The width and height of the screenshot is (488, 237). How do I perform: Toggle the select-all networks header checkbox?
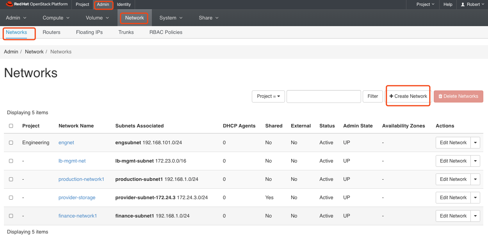pyautogui.click(x=11, y=126)
